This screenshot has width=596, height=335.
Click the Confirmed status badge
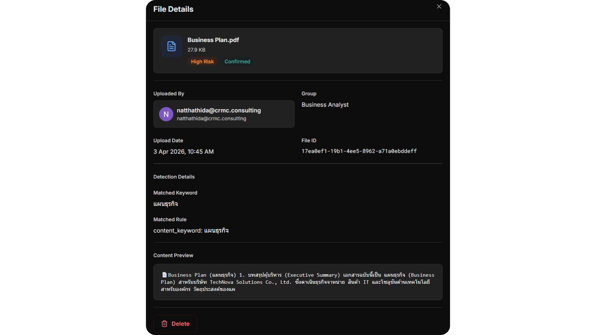click(x=237, y=61)
